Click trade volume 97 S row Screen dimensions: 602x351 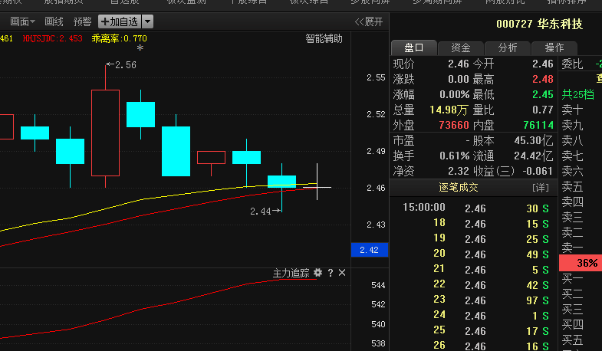click(x=475, y=300)
